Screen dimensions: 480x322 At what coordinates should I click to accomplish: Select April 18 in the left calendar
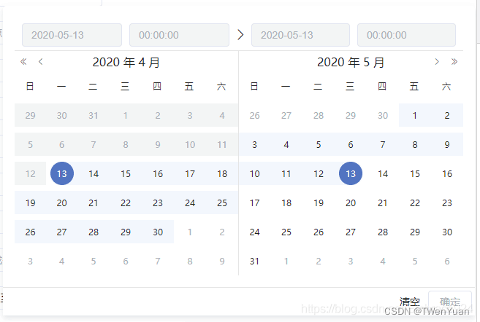click(x=222, y=173)
